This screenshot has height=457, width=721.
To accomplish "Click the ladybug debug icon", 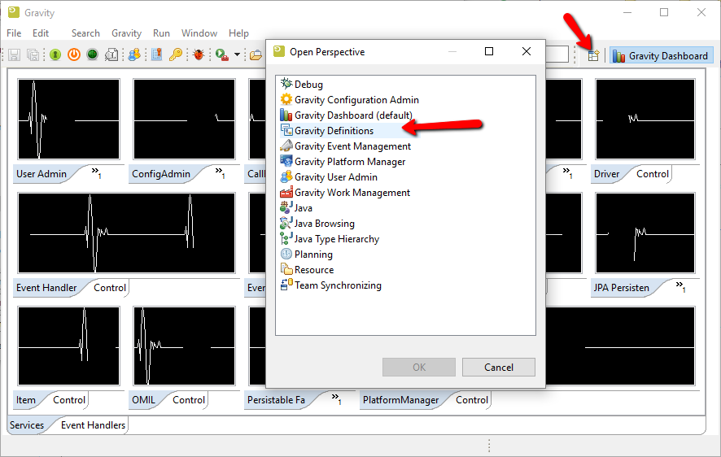I will point(199,55).
